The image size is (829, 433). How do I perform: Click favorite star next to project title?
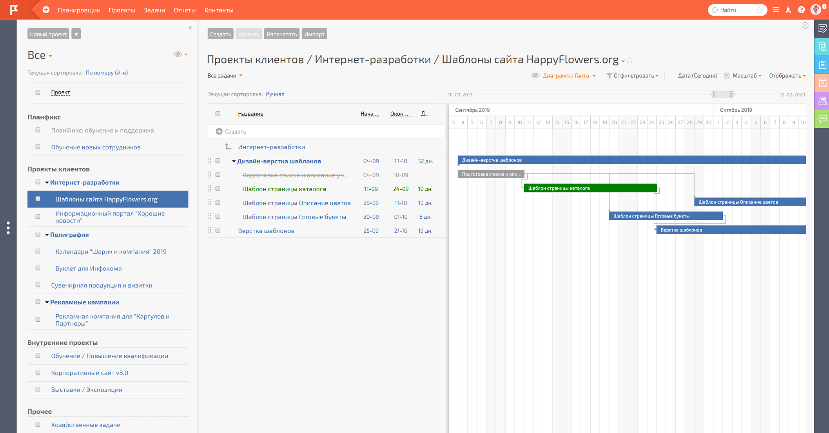pyautogui.click(x=630, y=60)
